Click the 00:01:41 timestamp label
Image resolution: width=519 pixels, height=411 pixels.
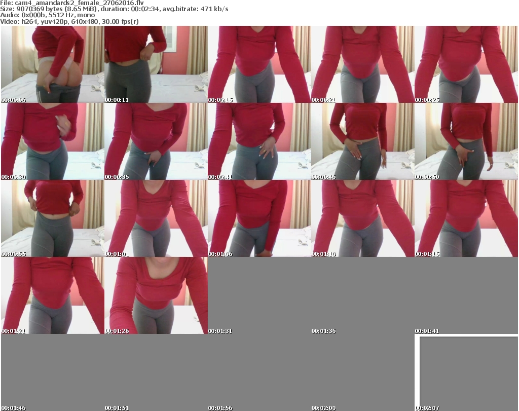(x=427, y=331)
